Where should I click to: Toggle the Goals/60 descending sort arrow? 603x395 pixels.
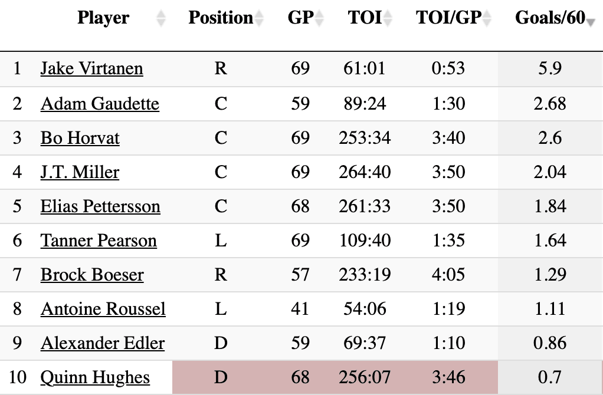[591, 20]
